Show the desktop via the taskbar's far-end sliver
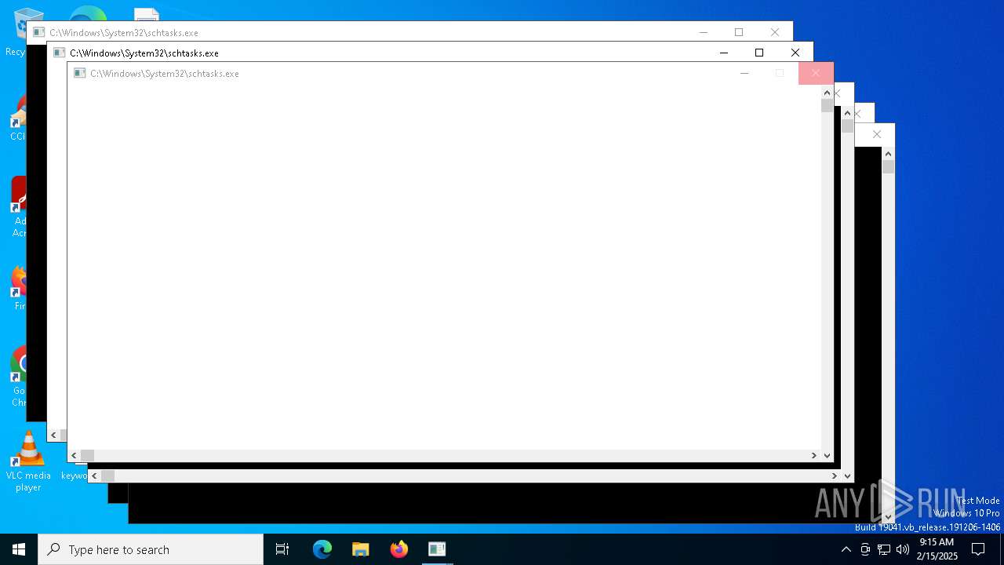1004x565 pixels. point(1002,549)
